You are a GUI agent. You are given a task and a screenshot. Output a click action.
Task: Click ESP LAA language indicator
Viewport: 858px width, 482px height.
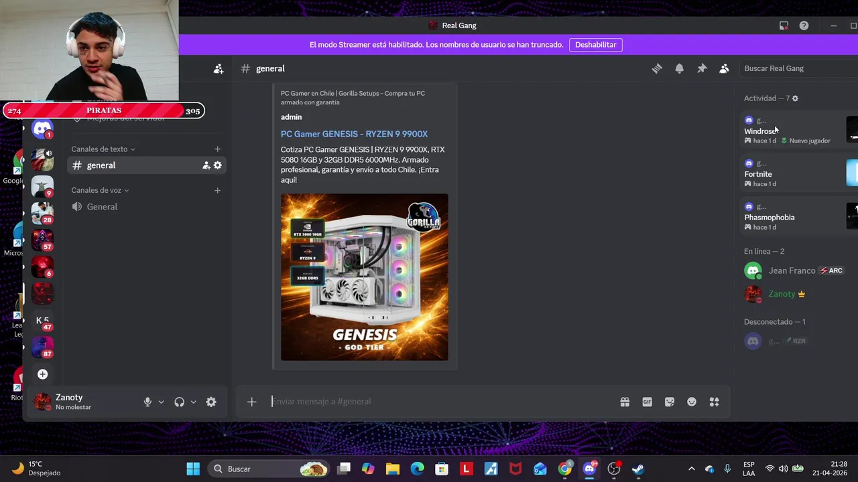click(749, 469)
